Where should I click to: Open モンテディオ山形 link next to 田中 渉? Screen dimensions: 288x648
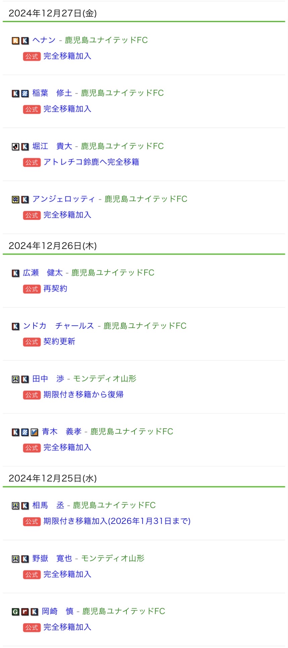[x=105, y=379]
